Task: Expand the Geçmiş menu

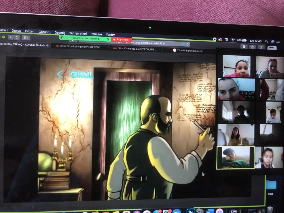Action: [x=60, y=32]
